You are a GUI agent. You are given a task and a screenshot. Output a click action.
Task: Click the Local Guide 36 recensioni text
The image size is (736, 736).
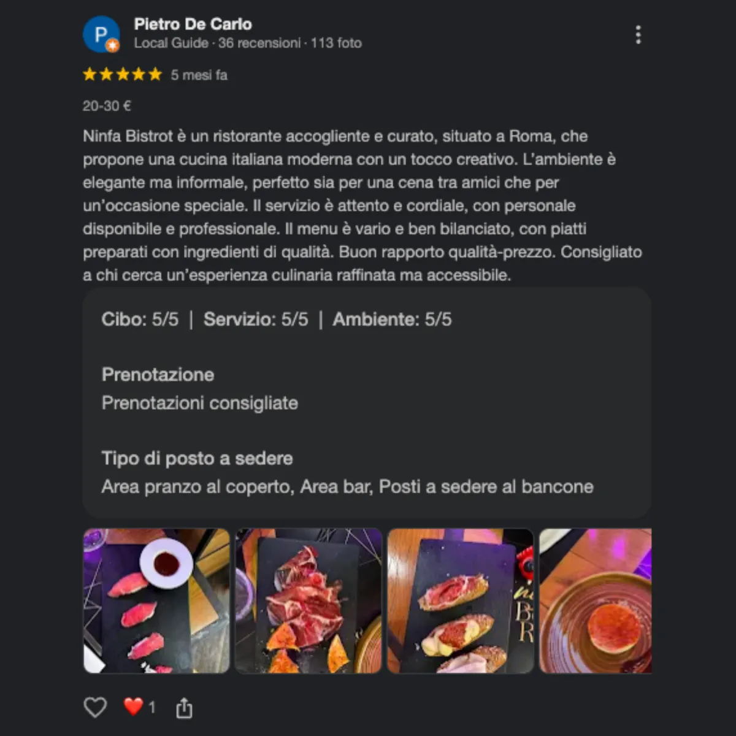coord(218,43)
